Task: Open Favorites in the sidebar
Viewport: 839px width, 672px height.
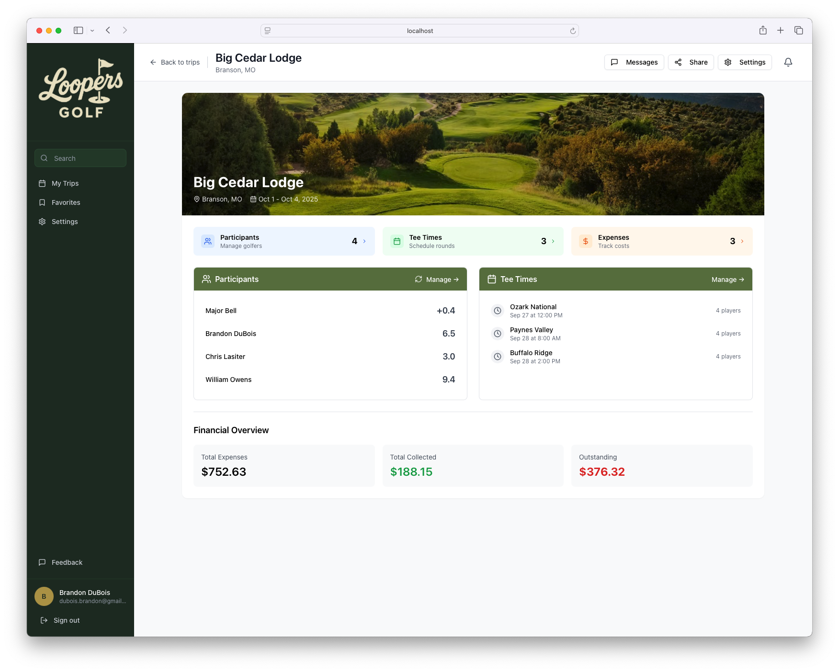Action: coord(66,202)
